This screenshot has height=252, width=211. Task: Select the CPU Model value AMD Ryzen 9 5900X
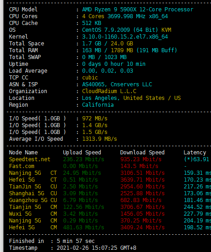[x=109, y=10]
